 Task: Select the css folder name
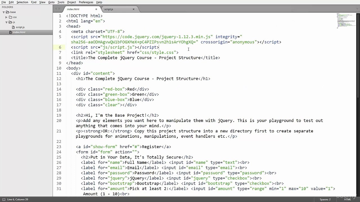(15, 17)
